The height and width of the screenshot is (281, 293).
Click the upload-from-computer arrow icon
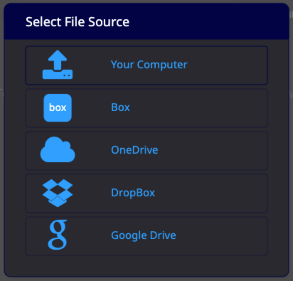tap(58, 65)
